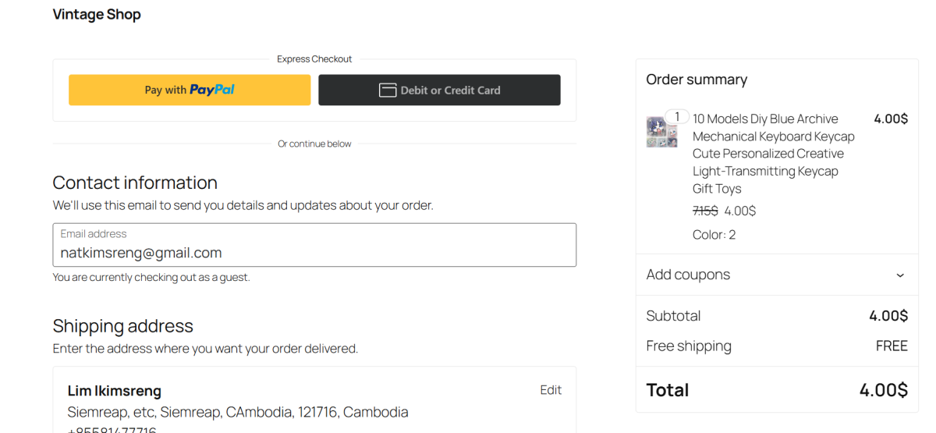Pay with the Debit or Credit Card button
This screenshot has width=936, height=433.
click(x=439, y=91)
